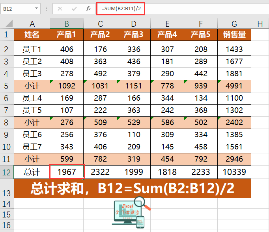Select subtotal cell with value 4991

tap(234, 86)
